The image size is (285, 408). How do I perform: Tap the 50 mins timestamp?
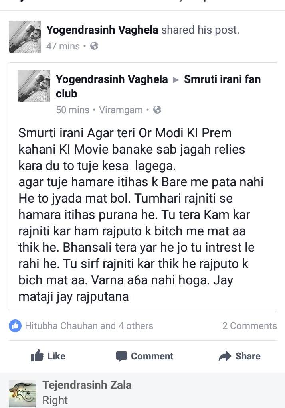(x=73, y=110)
